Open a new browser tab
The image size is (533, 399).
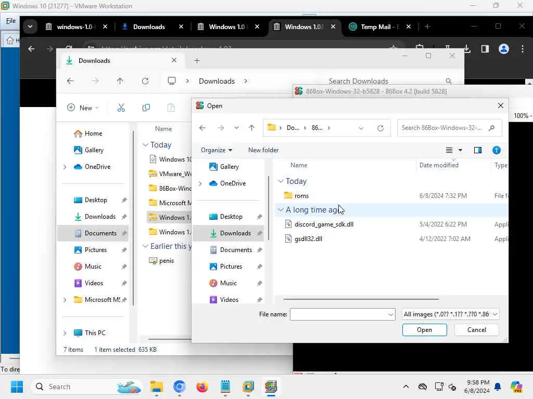point(427,26)
